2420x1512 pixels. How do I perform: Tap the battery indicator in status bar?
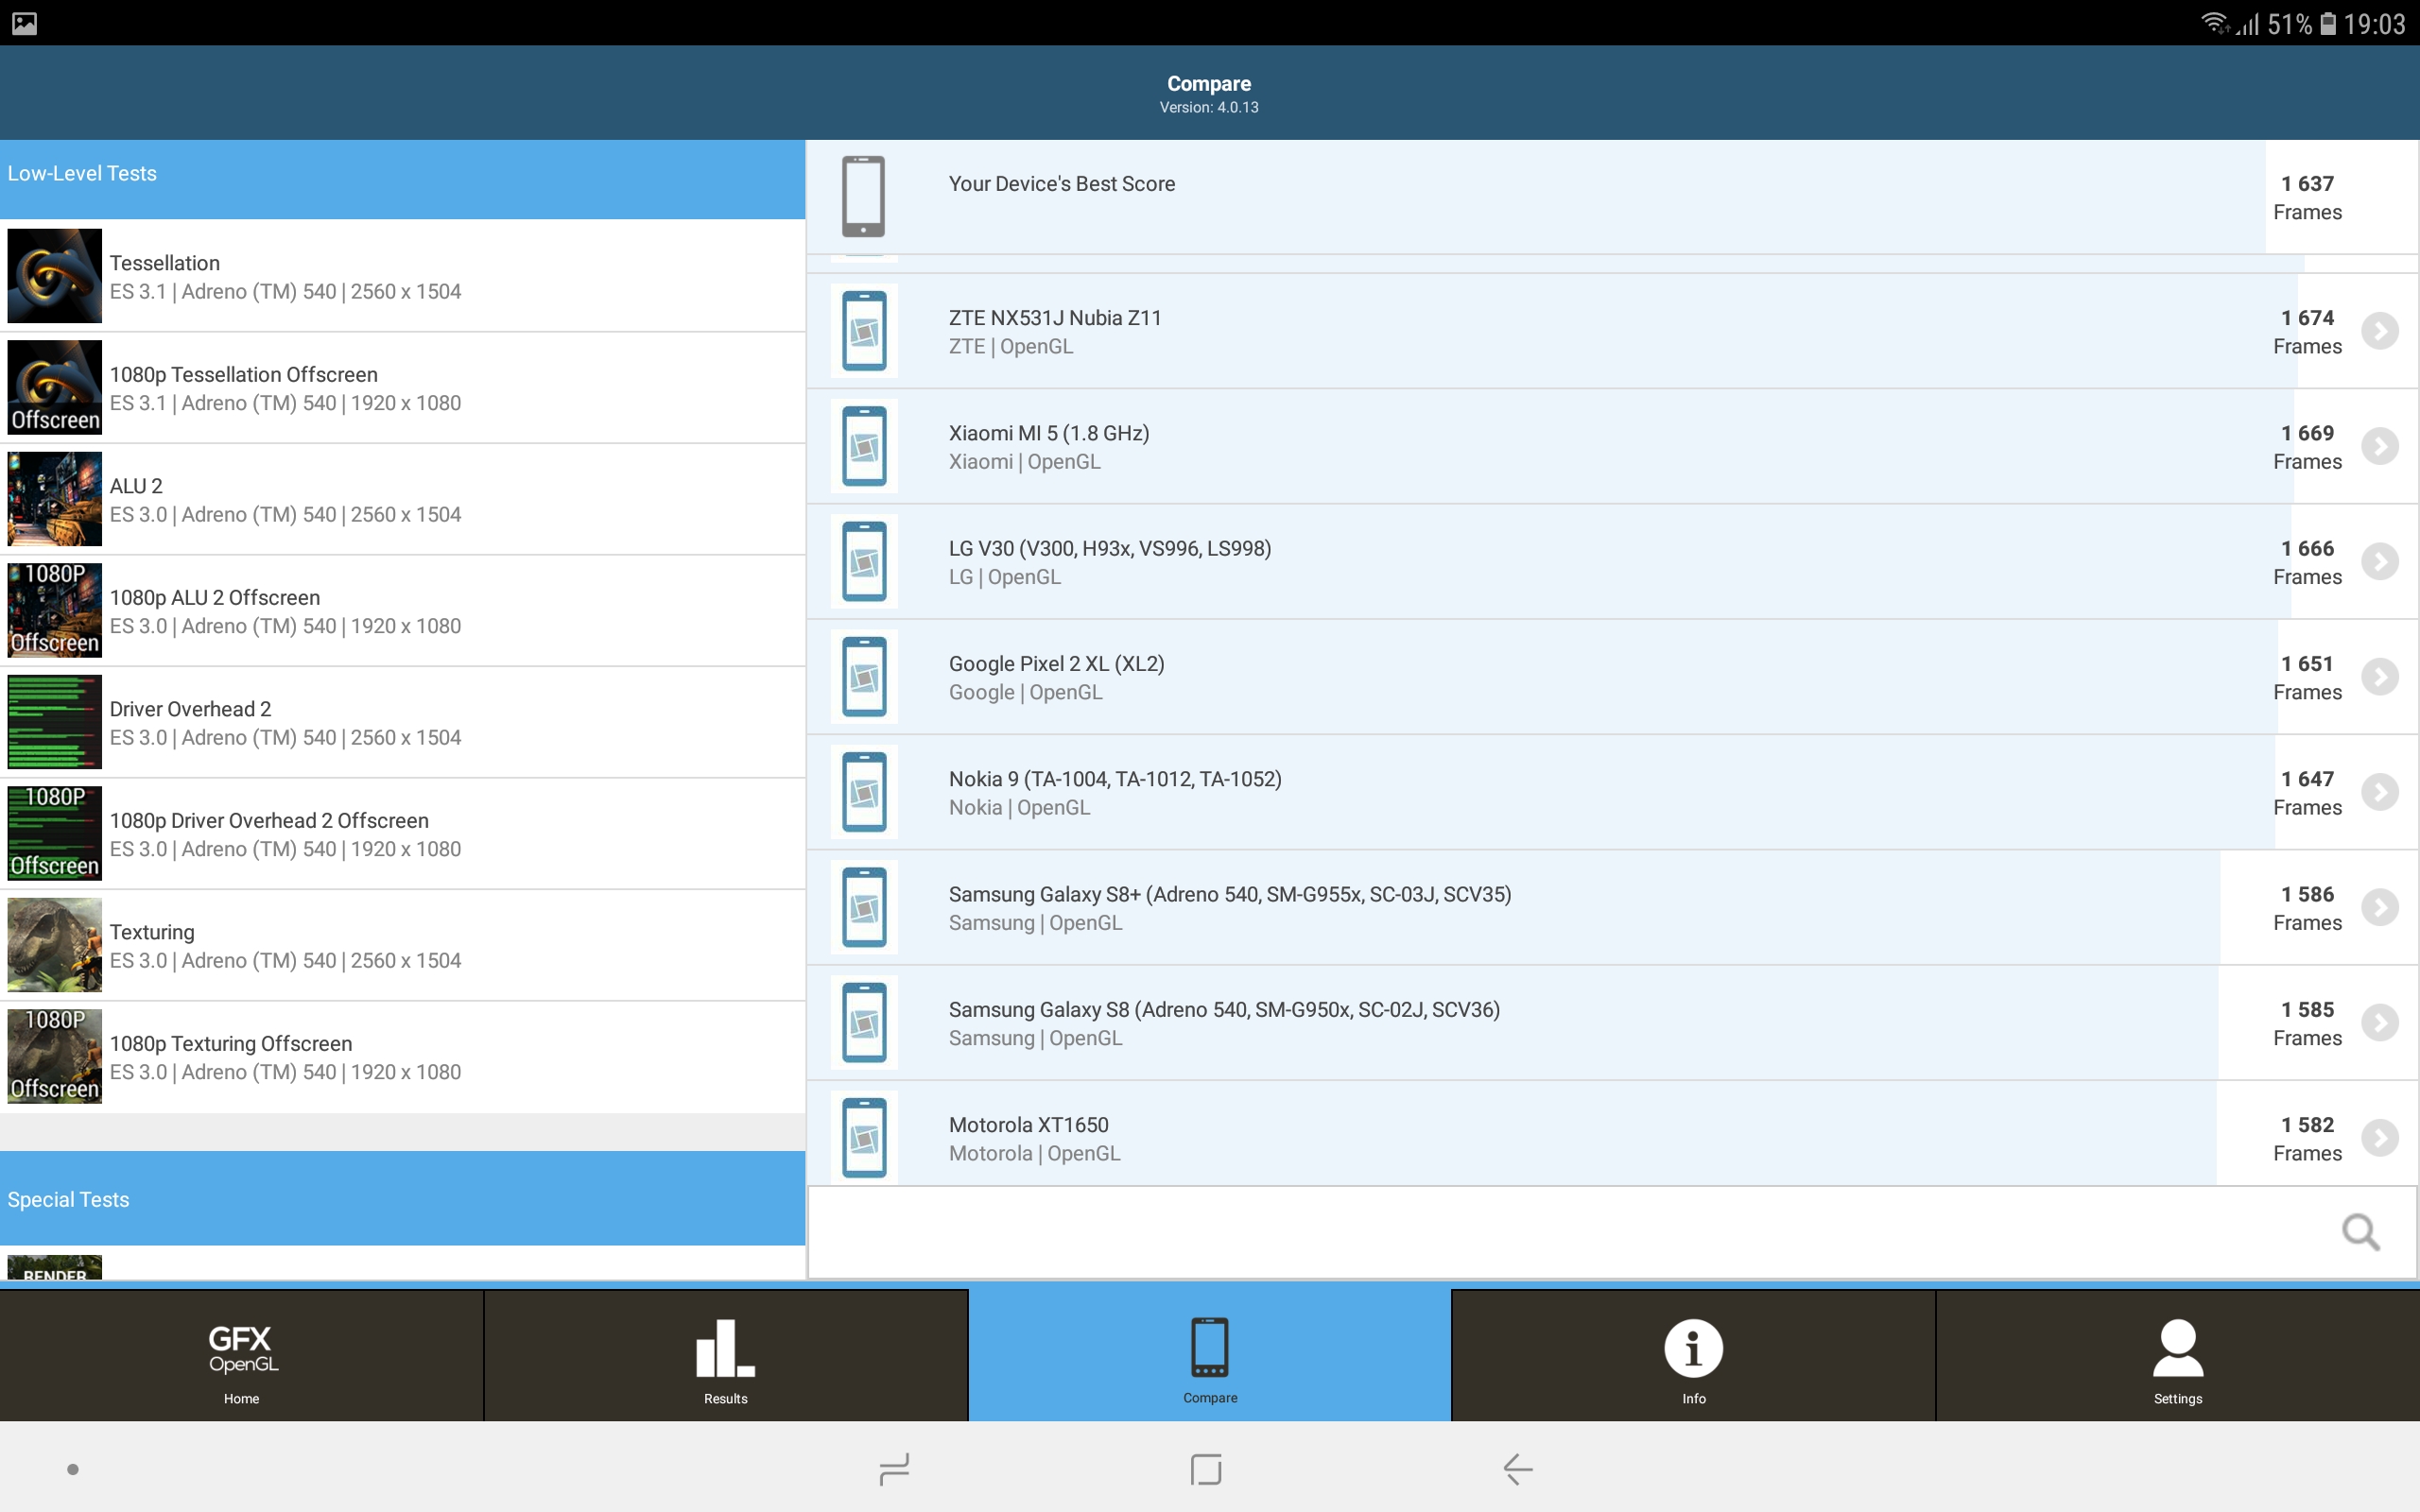tap(2328, 23)
